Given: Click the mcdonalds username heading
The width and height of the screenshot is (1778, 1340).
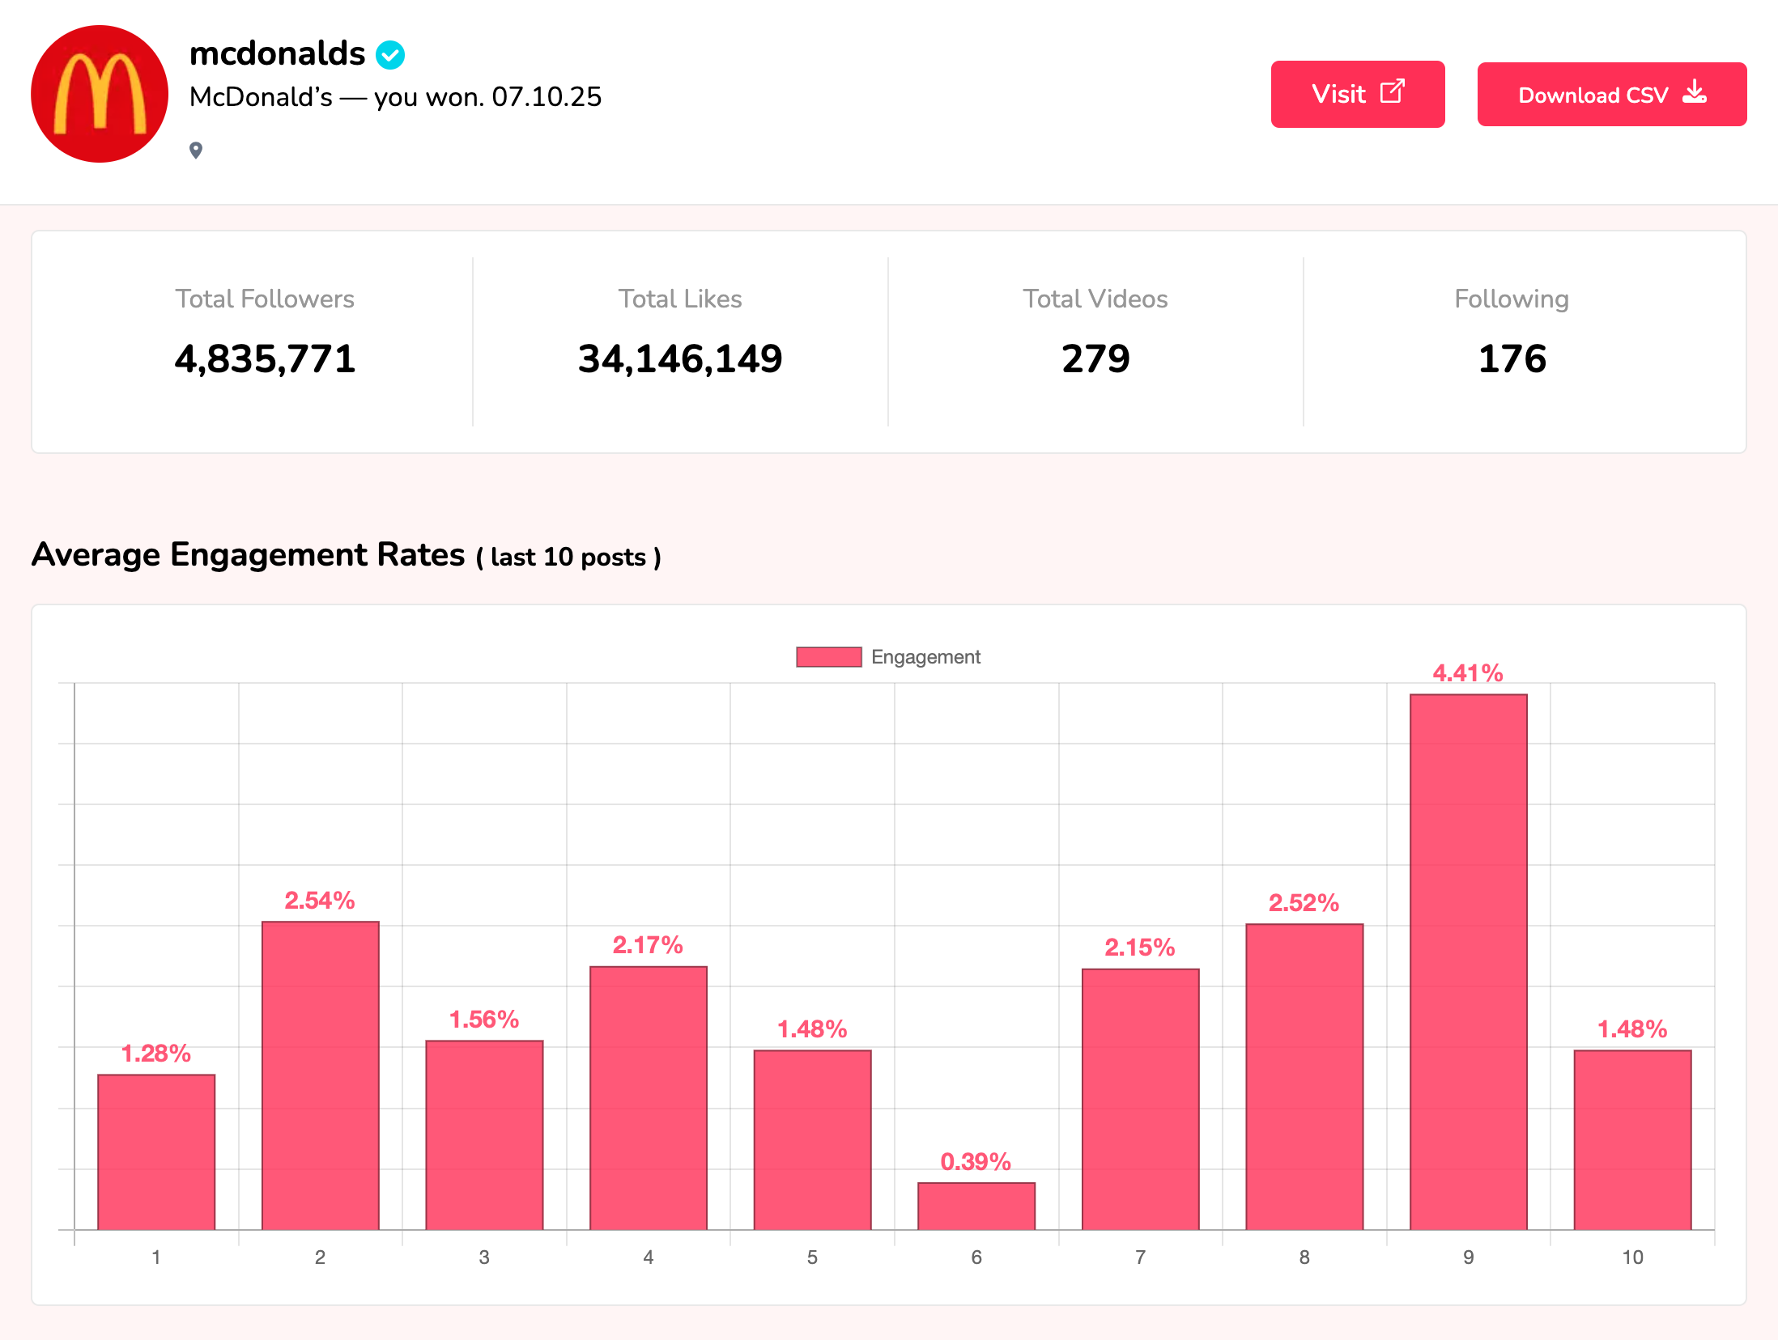Looking at the screenshot, I should 277,53.
